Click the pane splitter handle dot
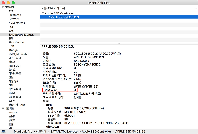This screenshot has width=198, height=134. tap(119, 43)
